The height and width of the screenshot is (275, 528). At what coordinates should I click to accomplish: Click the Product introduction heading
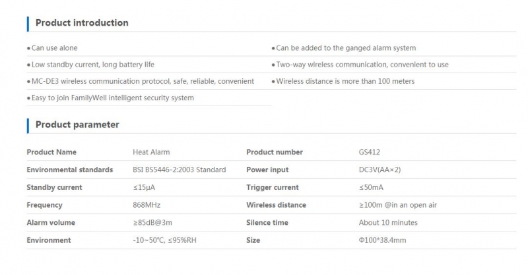(x=82, y=23)
